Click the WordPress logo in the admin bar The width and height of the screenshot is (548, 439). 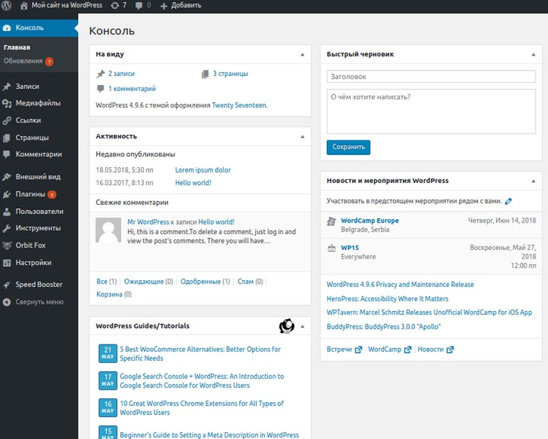click(8, 5)
